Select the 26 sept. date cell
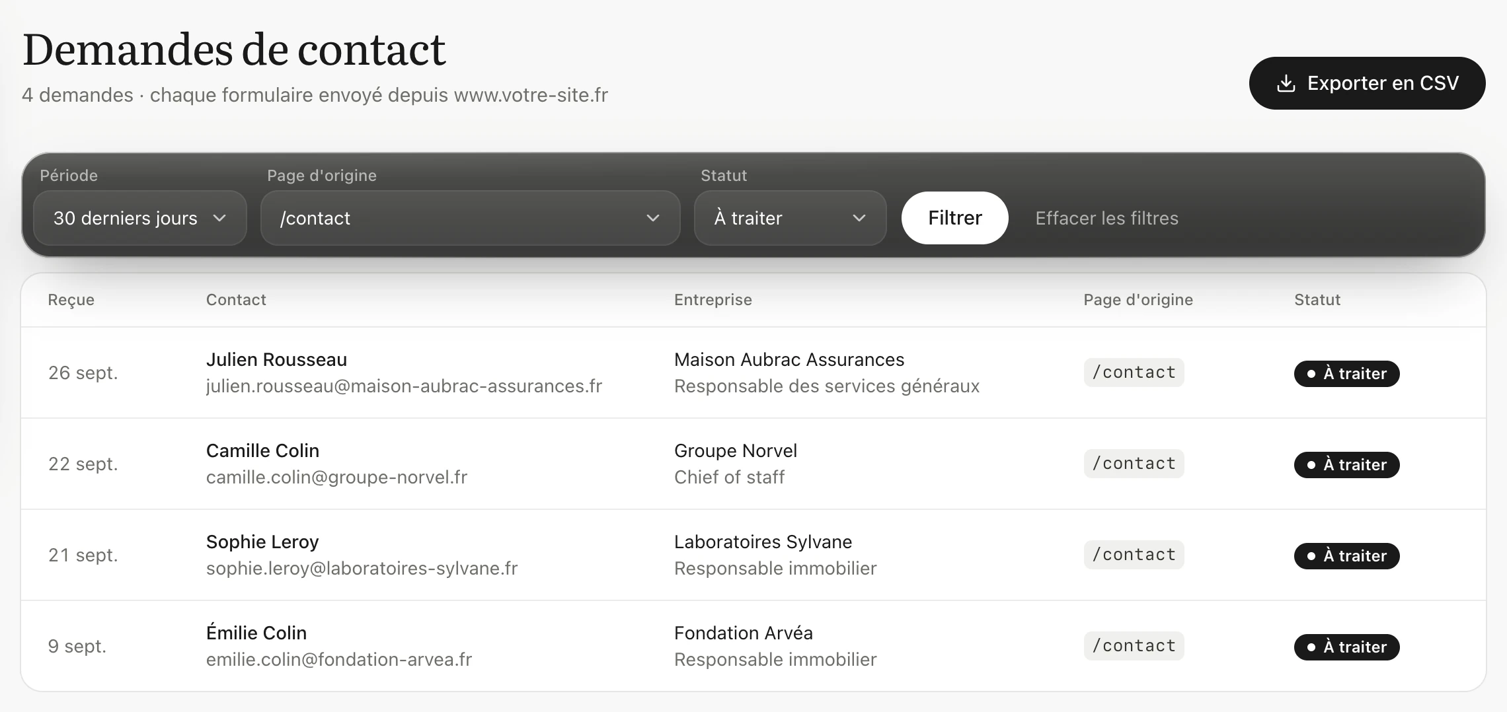Image resolution: width=1507 pixels, height=712 pixels. [x=83, y=373]
